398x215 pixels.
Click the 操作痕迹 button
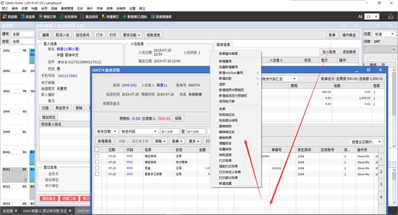click(349, 35)
